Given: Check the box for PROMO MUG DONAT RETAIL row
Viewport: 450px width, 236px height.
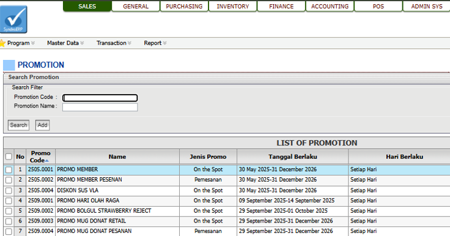Looking at the screenshot, I should (x=9, y=221).
